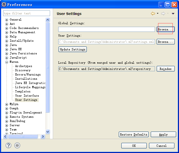This screenshot has height=153, width=179.
Task: Expand the Oomph node
Action: tap(7, 108)
